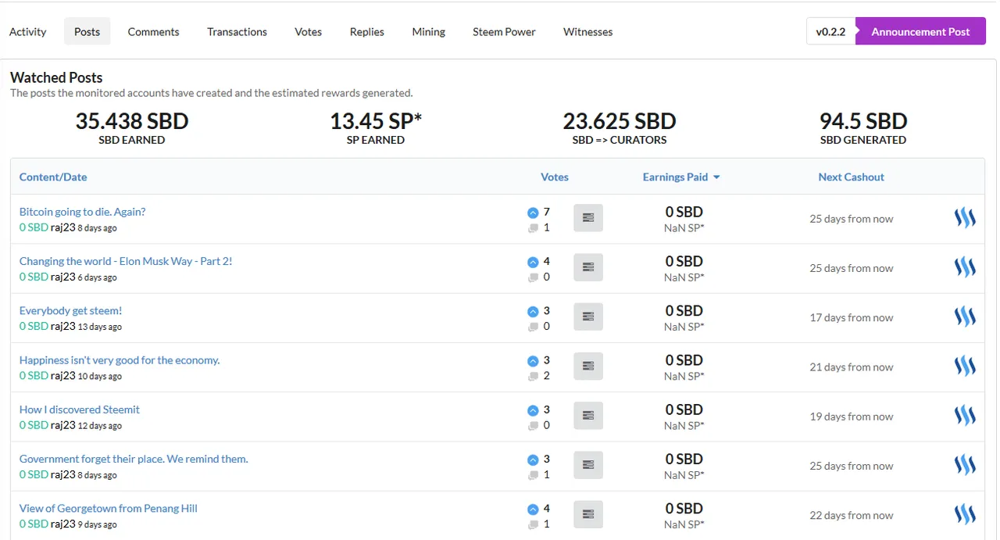Viewport: 1000px width, 540px height.
Task: Open 'Everybody get steem!' post link
Action: click(70, 310)
